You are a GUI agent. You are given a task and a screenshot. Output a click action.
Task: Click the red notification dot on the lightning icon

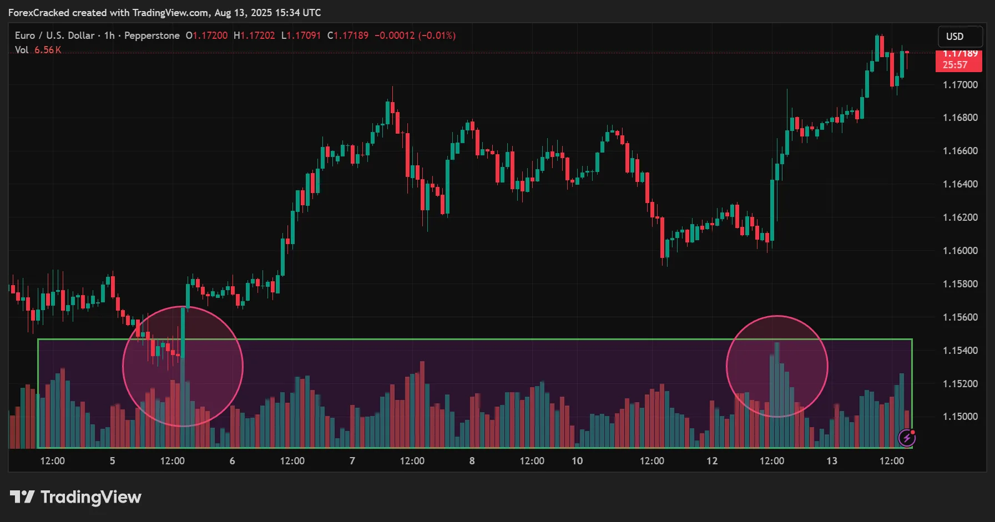point(913,433)
